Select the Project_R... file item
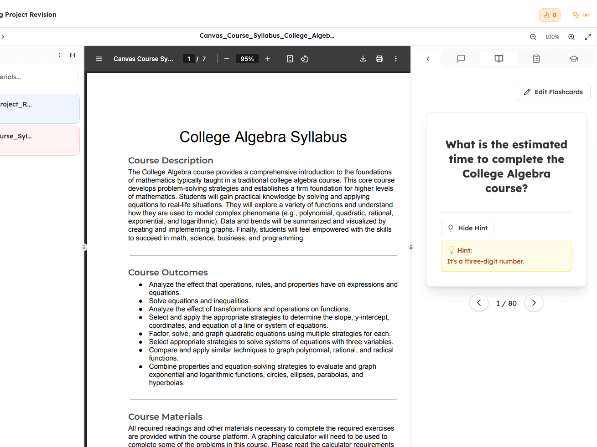This screenshot has width=597, height=447. point(39,109)
